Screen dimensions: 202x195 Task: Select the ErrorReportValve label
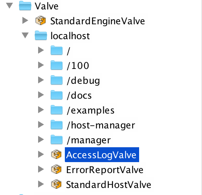coord(105,170)
